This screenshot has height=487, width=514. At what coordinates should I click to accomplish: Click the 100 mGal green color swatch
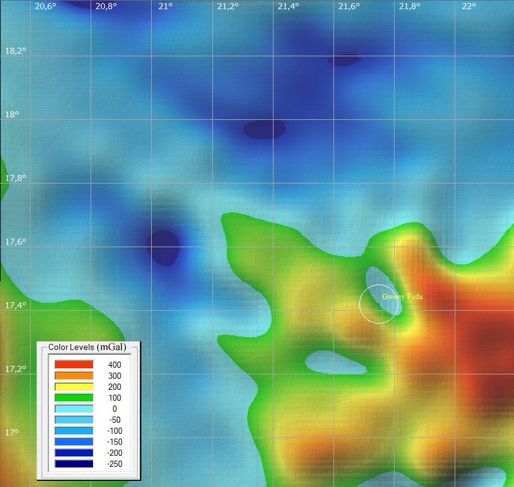click(74, 398)
